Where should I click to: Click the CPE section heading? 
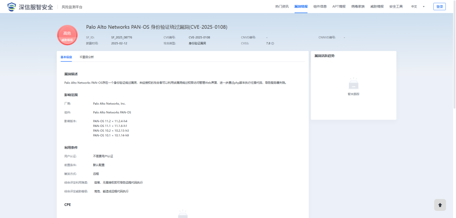pyautogui.click(x=68, y=205)
